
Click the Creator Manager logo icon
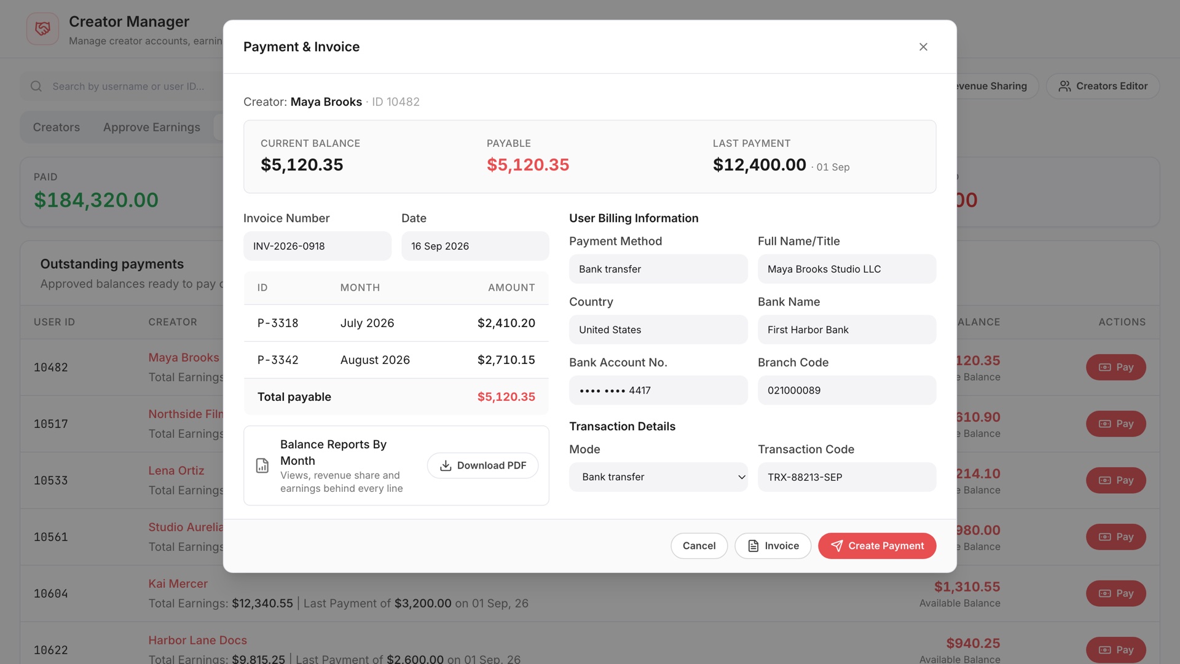tap(42, 29)
